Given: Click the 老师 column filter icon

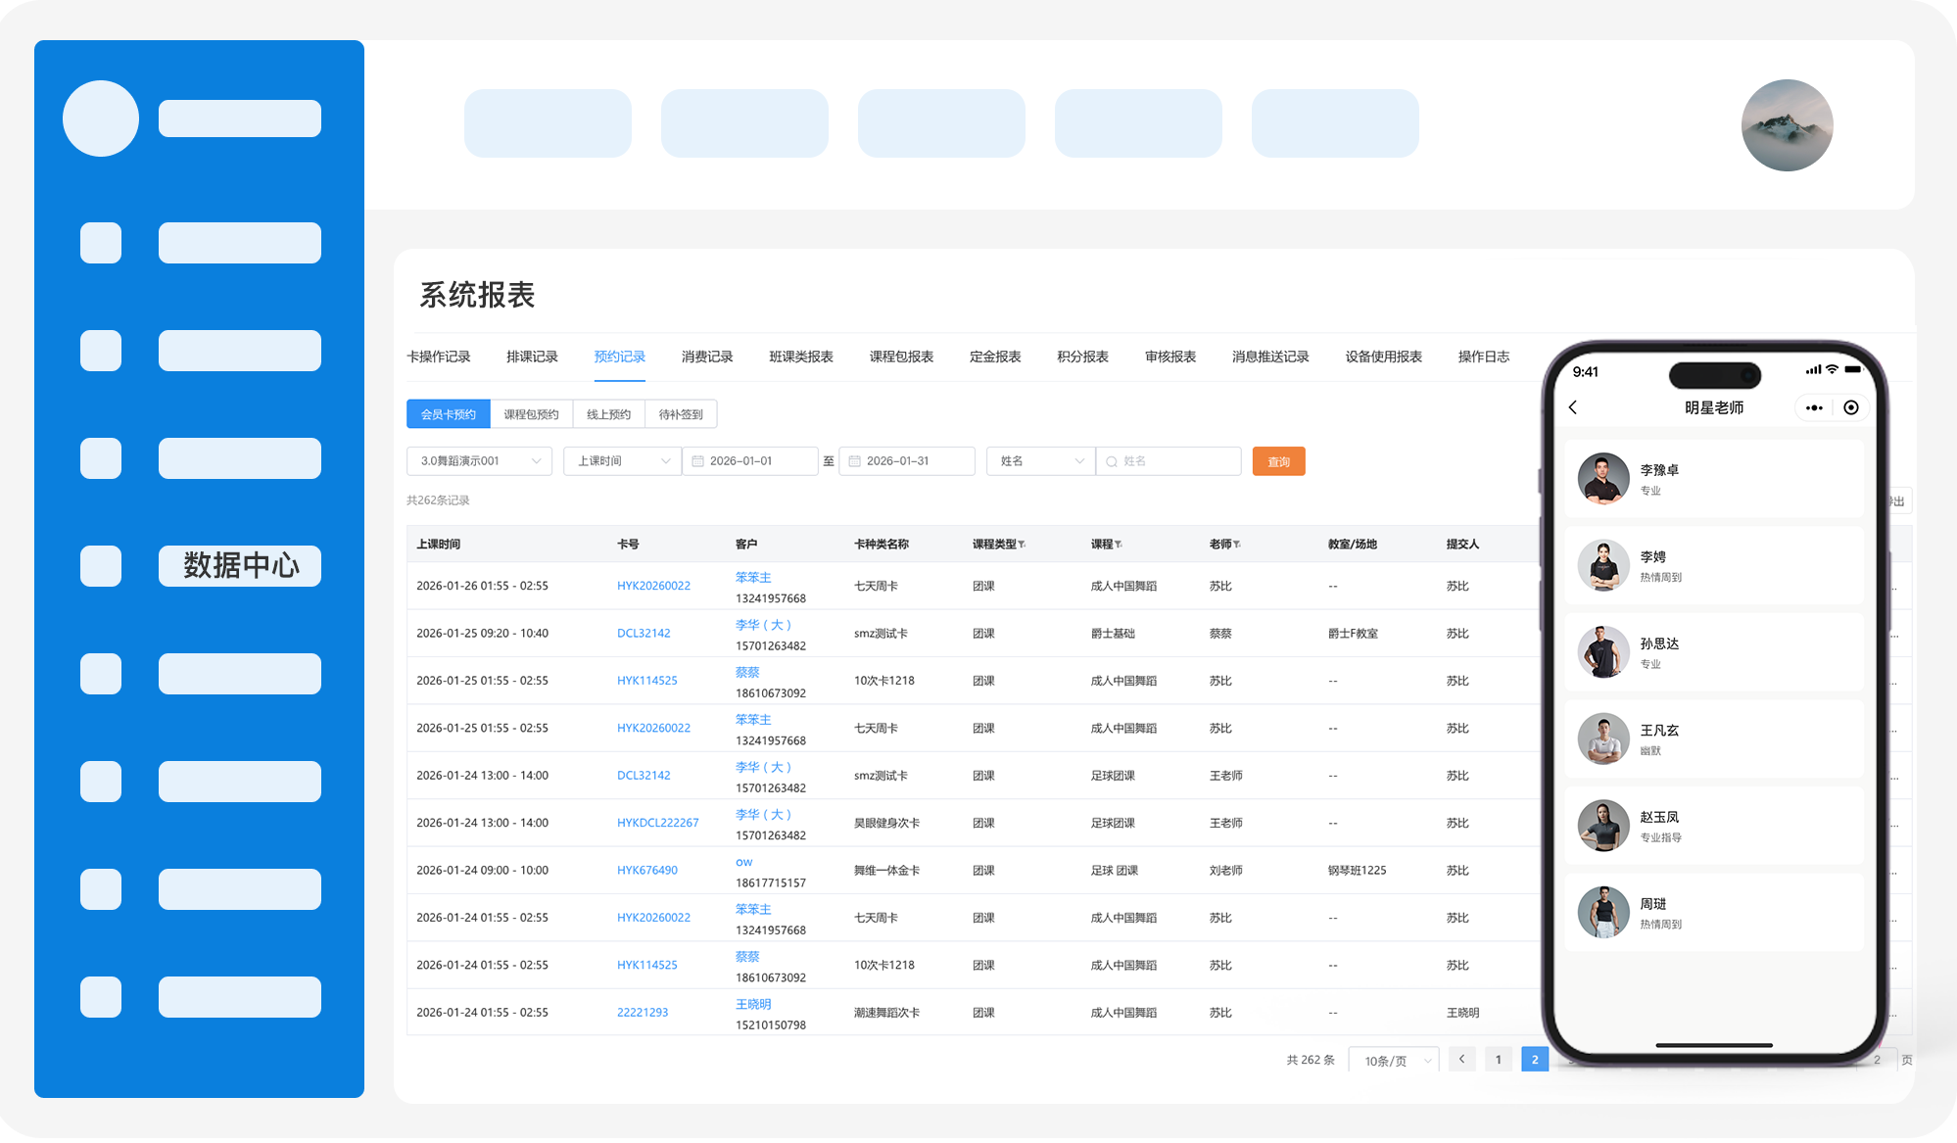Looking at the screenshot, I should click(x=1237, y=545).
